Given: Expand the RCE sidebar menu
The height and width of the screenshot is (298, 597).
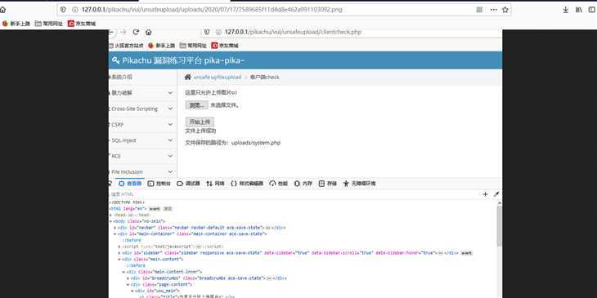Looking at the screenshot, I should (x=142, y=156).
